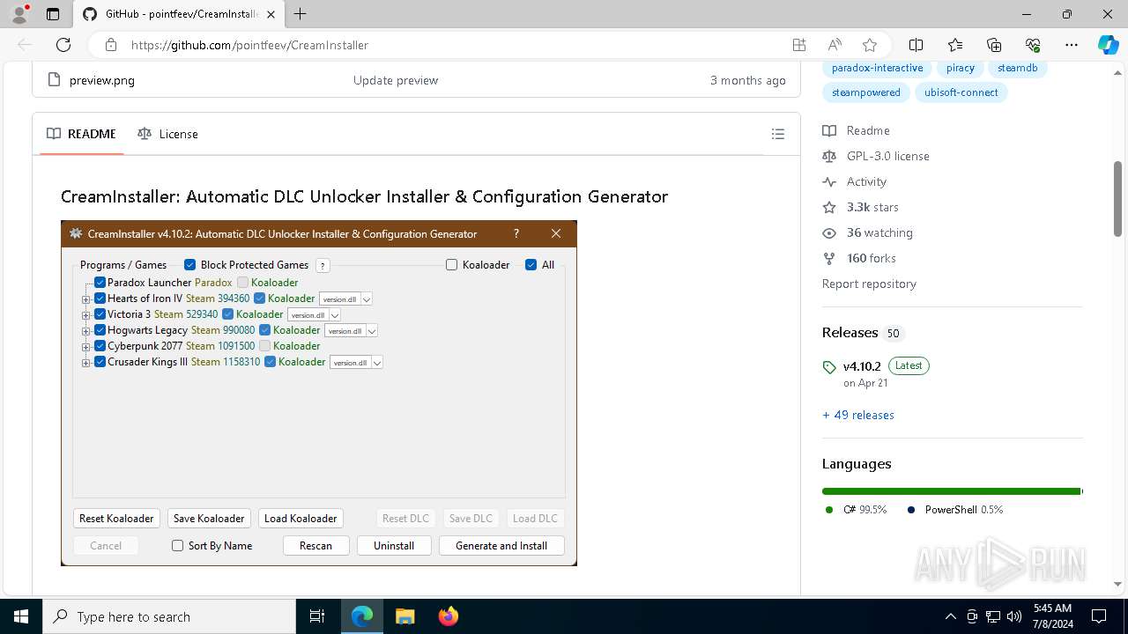Uncheck the Paradox Launcher program checkbox
Image resolution: width=1128 pixels, height=634 pixels.
[100, 283]
